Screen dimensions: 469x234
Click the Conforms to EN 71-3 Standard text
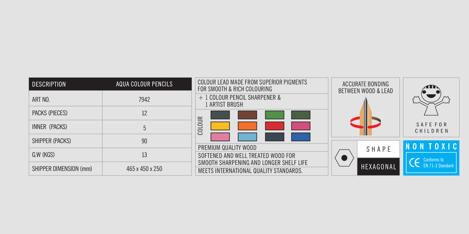point(438,163)
